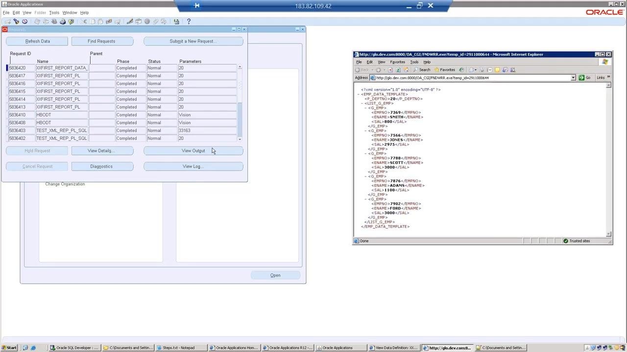
Task: Click the View Log button
Action: (x=193, y=166)
